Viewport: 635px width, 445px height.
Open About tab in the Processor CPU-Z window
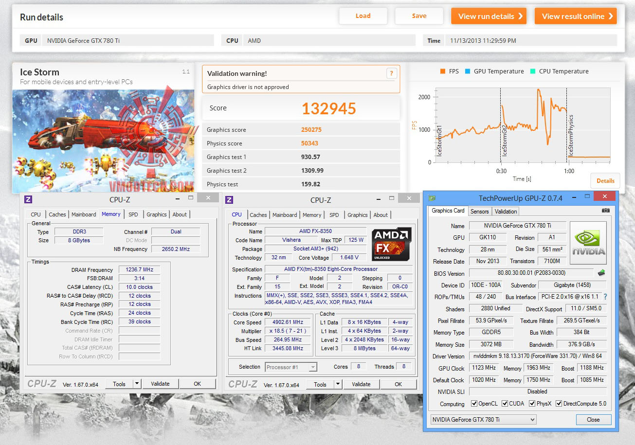[381, 215]
